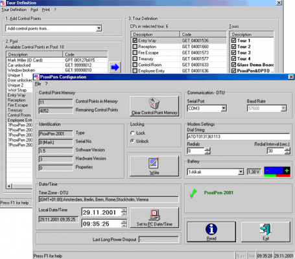Click the Exit door icon
This screenshot has width=295, height=259.
coord(266,229)
